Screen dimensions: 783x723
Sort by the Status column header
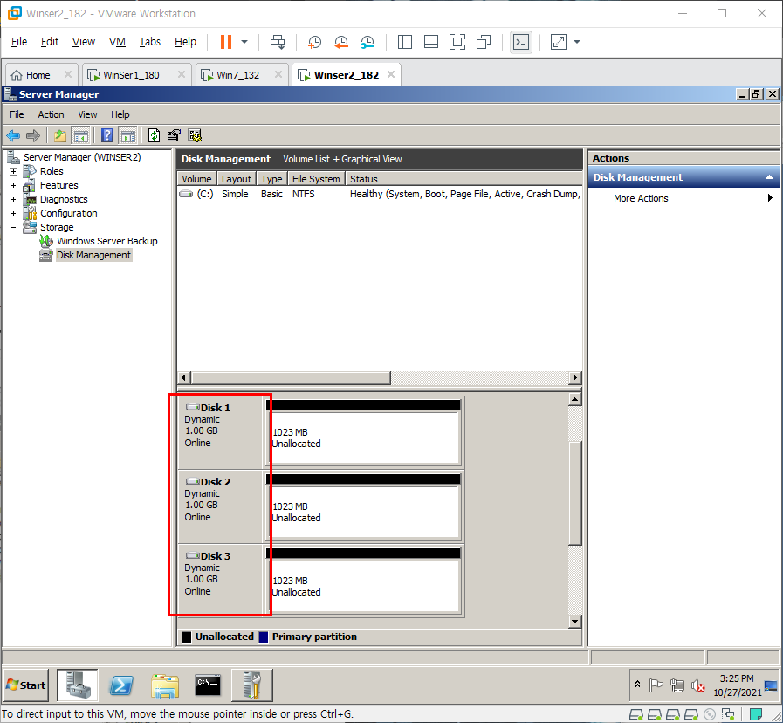click(464, 179)
